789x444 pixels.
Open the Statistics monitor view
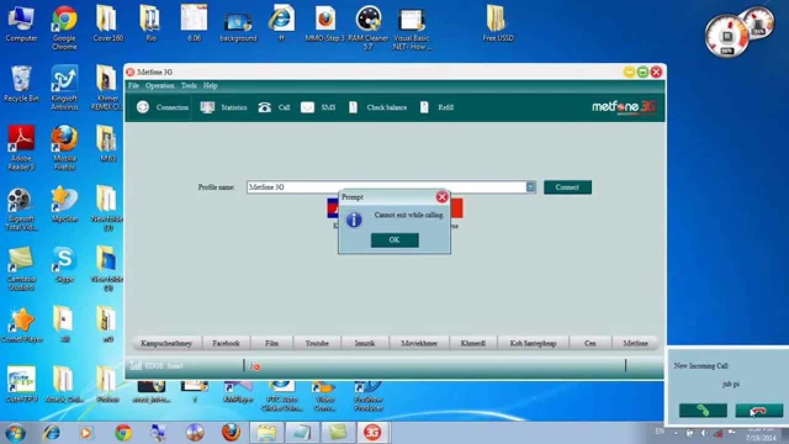click(224, 107)
